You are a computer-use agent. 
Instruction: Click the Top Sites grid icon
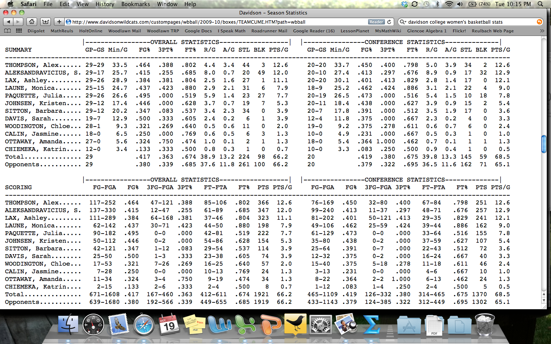[19, 31]
